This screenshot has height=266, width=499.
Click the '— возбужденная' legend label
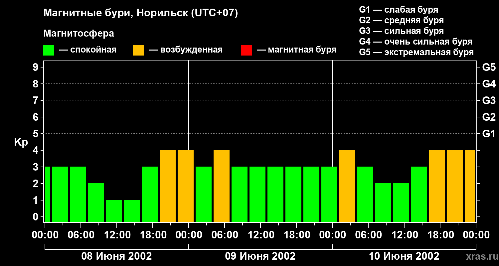click(186, 50)
